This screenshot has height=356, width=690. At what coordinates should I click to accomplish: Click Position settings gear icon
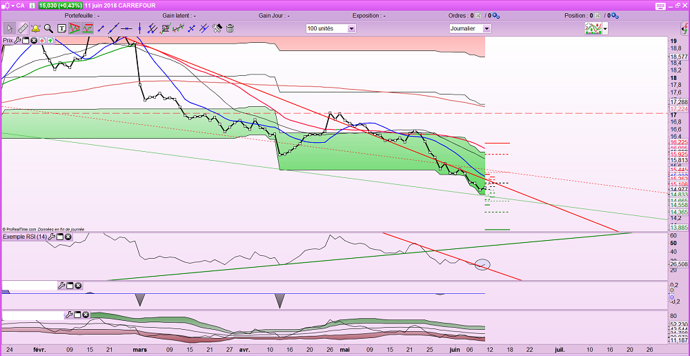(x=615, y=16)
